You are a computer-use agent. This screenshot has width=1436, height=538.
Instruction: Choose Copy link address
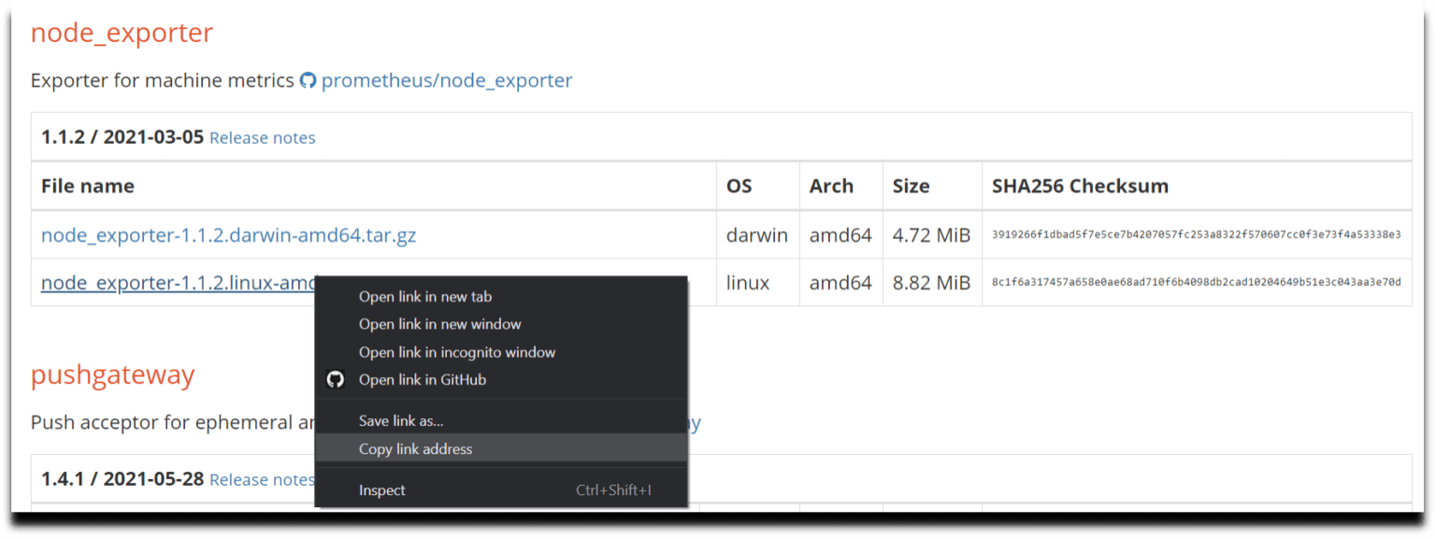414,448
